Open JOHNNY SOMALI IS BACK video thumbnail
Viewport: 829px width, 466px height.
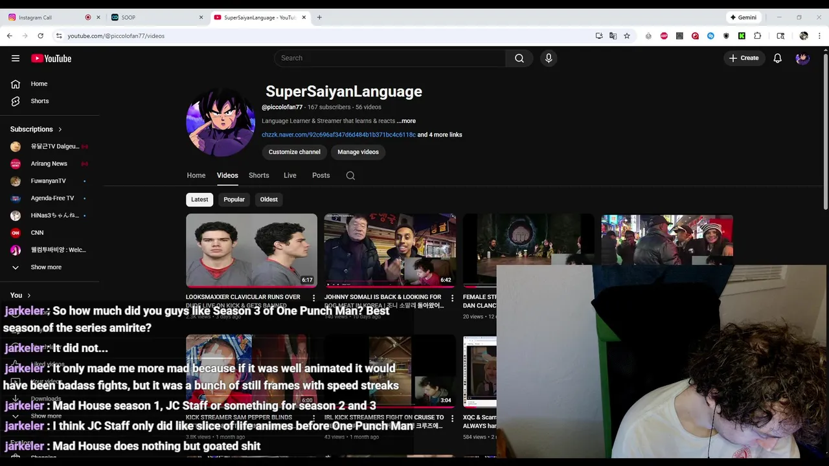coord(390,250)
